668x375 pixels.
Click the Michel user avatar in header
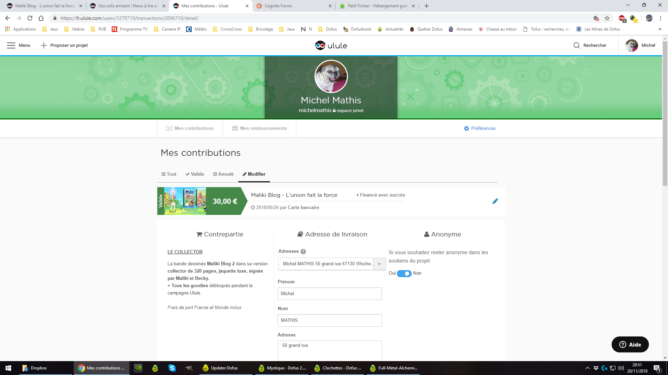[631, 45]
